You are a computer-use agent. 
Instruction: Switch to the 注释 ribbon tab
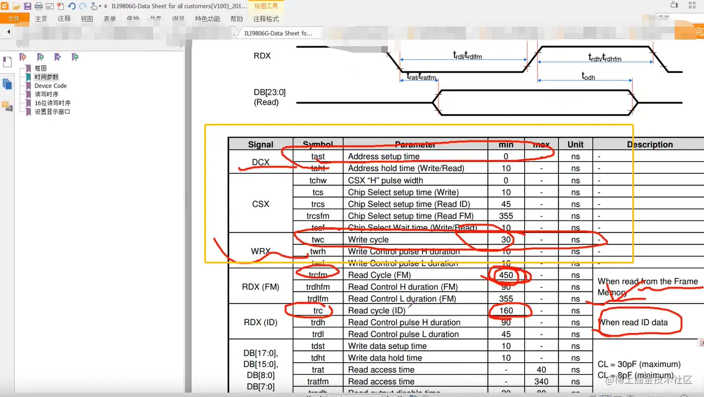64,18
